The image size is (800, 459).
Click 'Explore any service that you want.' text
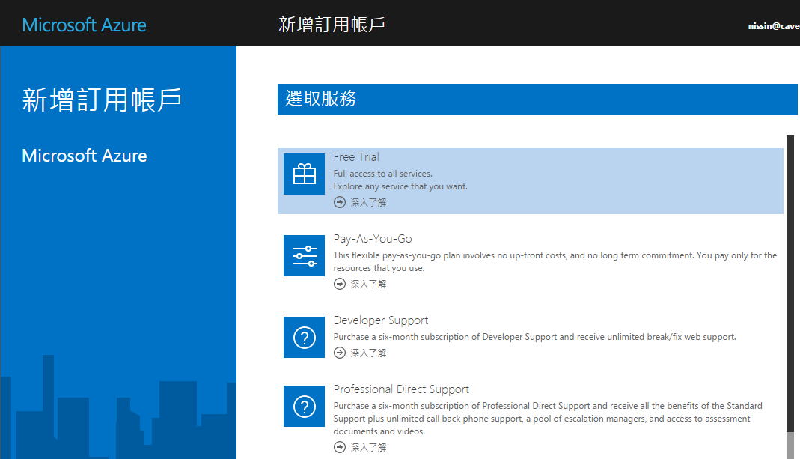point(400,187)
